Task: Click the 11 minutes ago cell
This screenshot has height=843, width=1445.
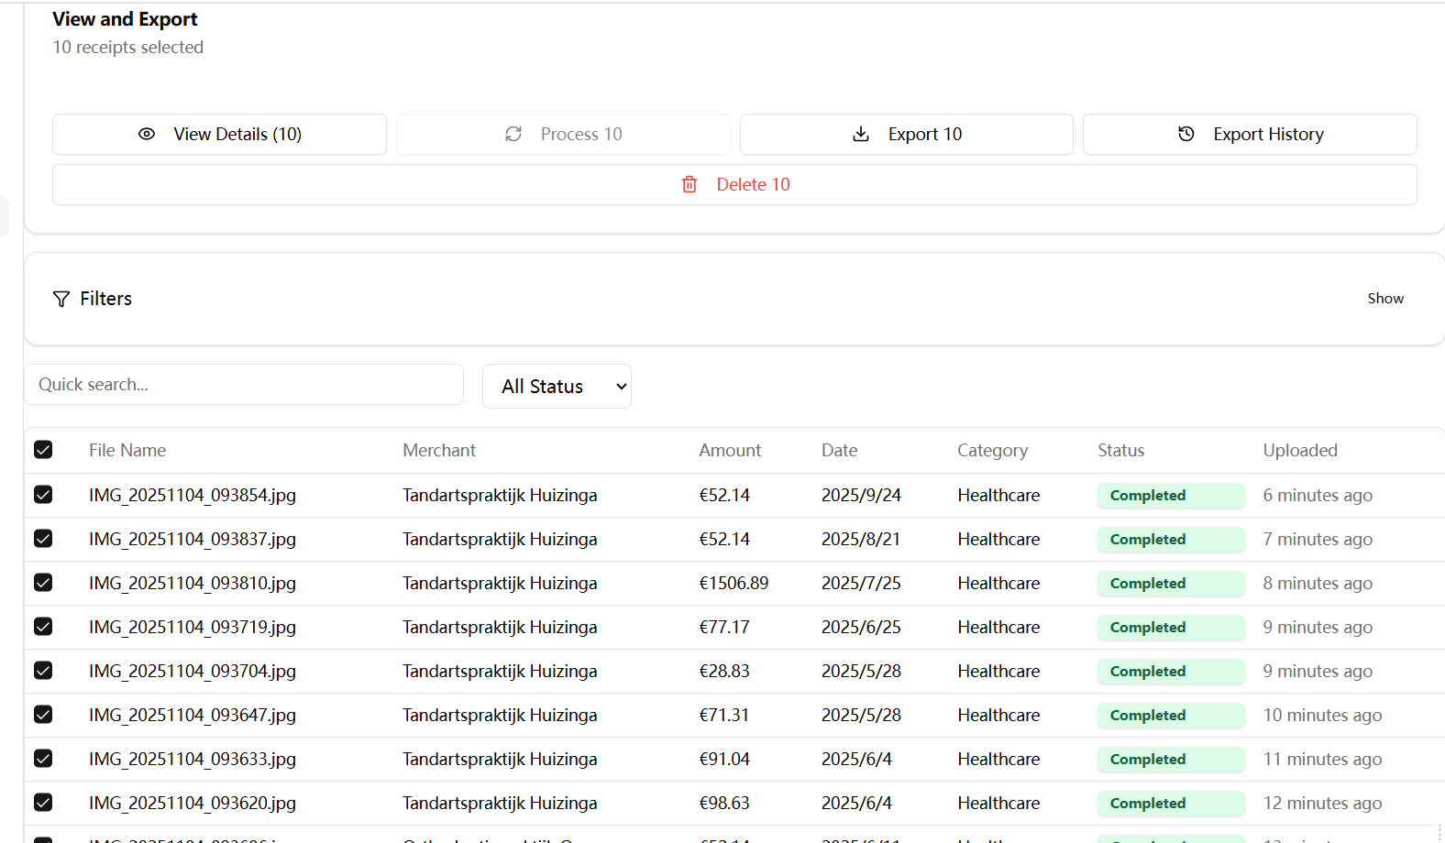Action: (1322, 759)
